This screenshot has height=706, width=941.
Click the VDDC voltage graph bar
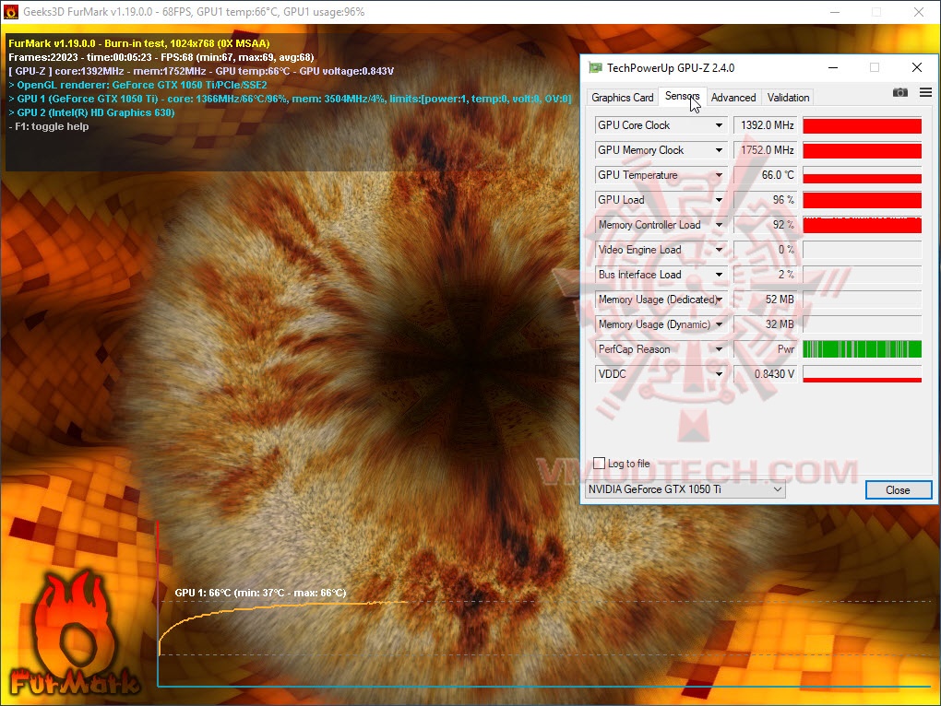pos(862,374)
